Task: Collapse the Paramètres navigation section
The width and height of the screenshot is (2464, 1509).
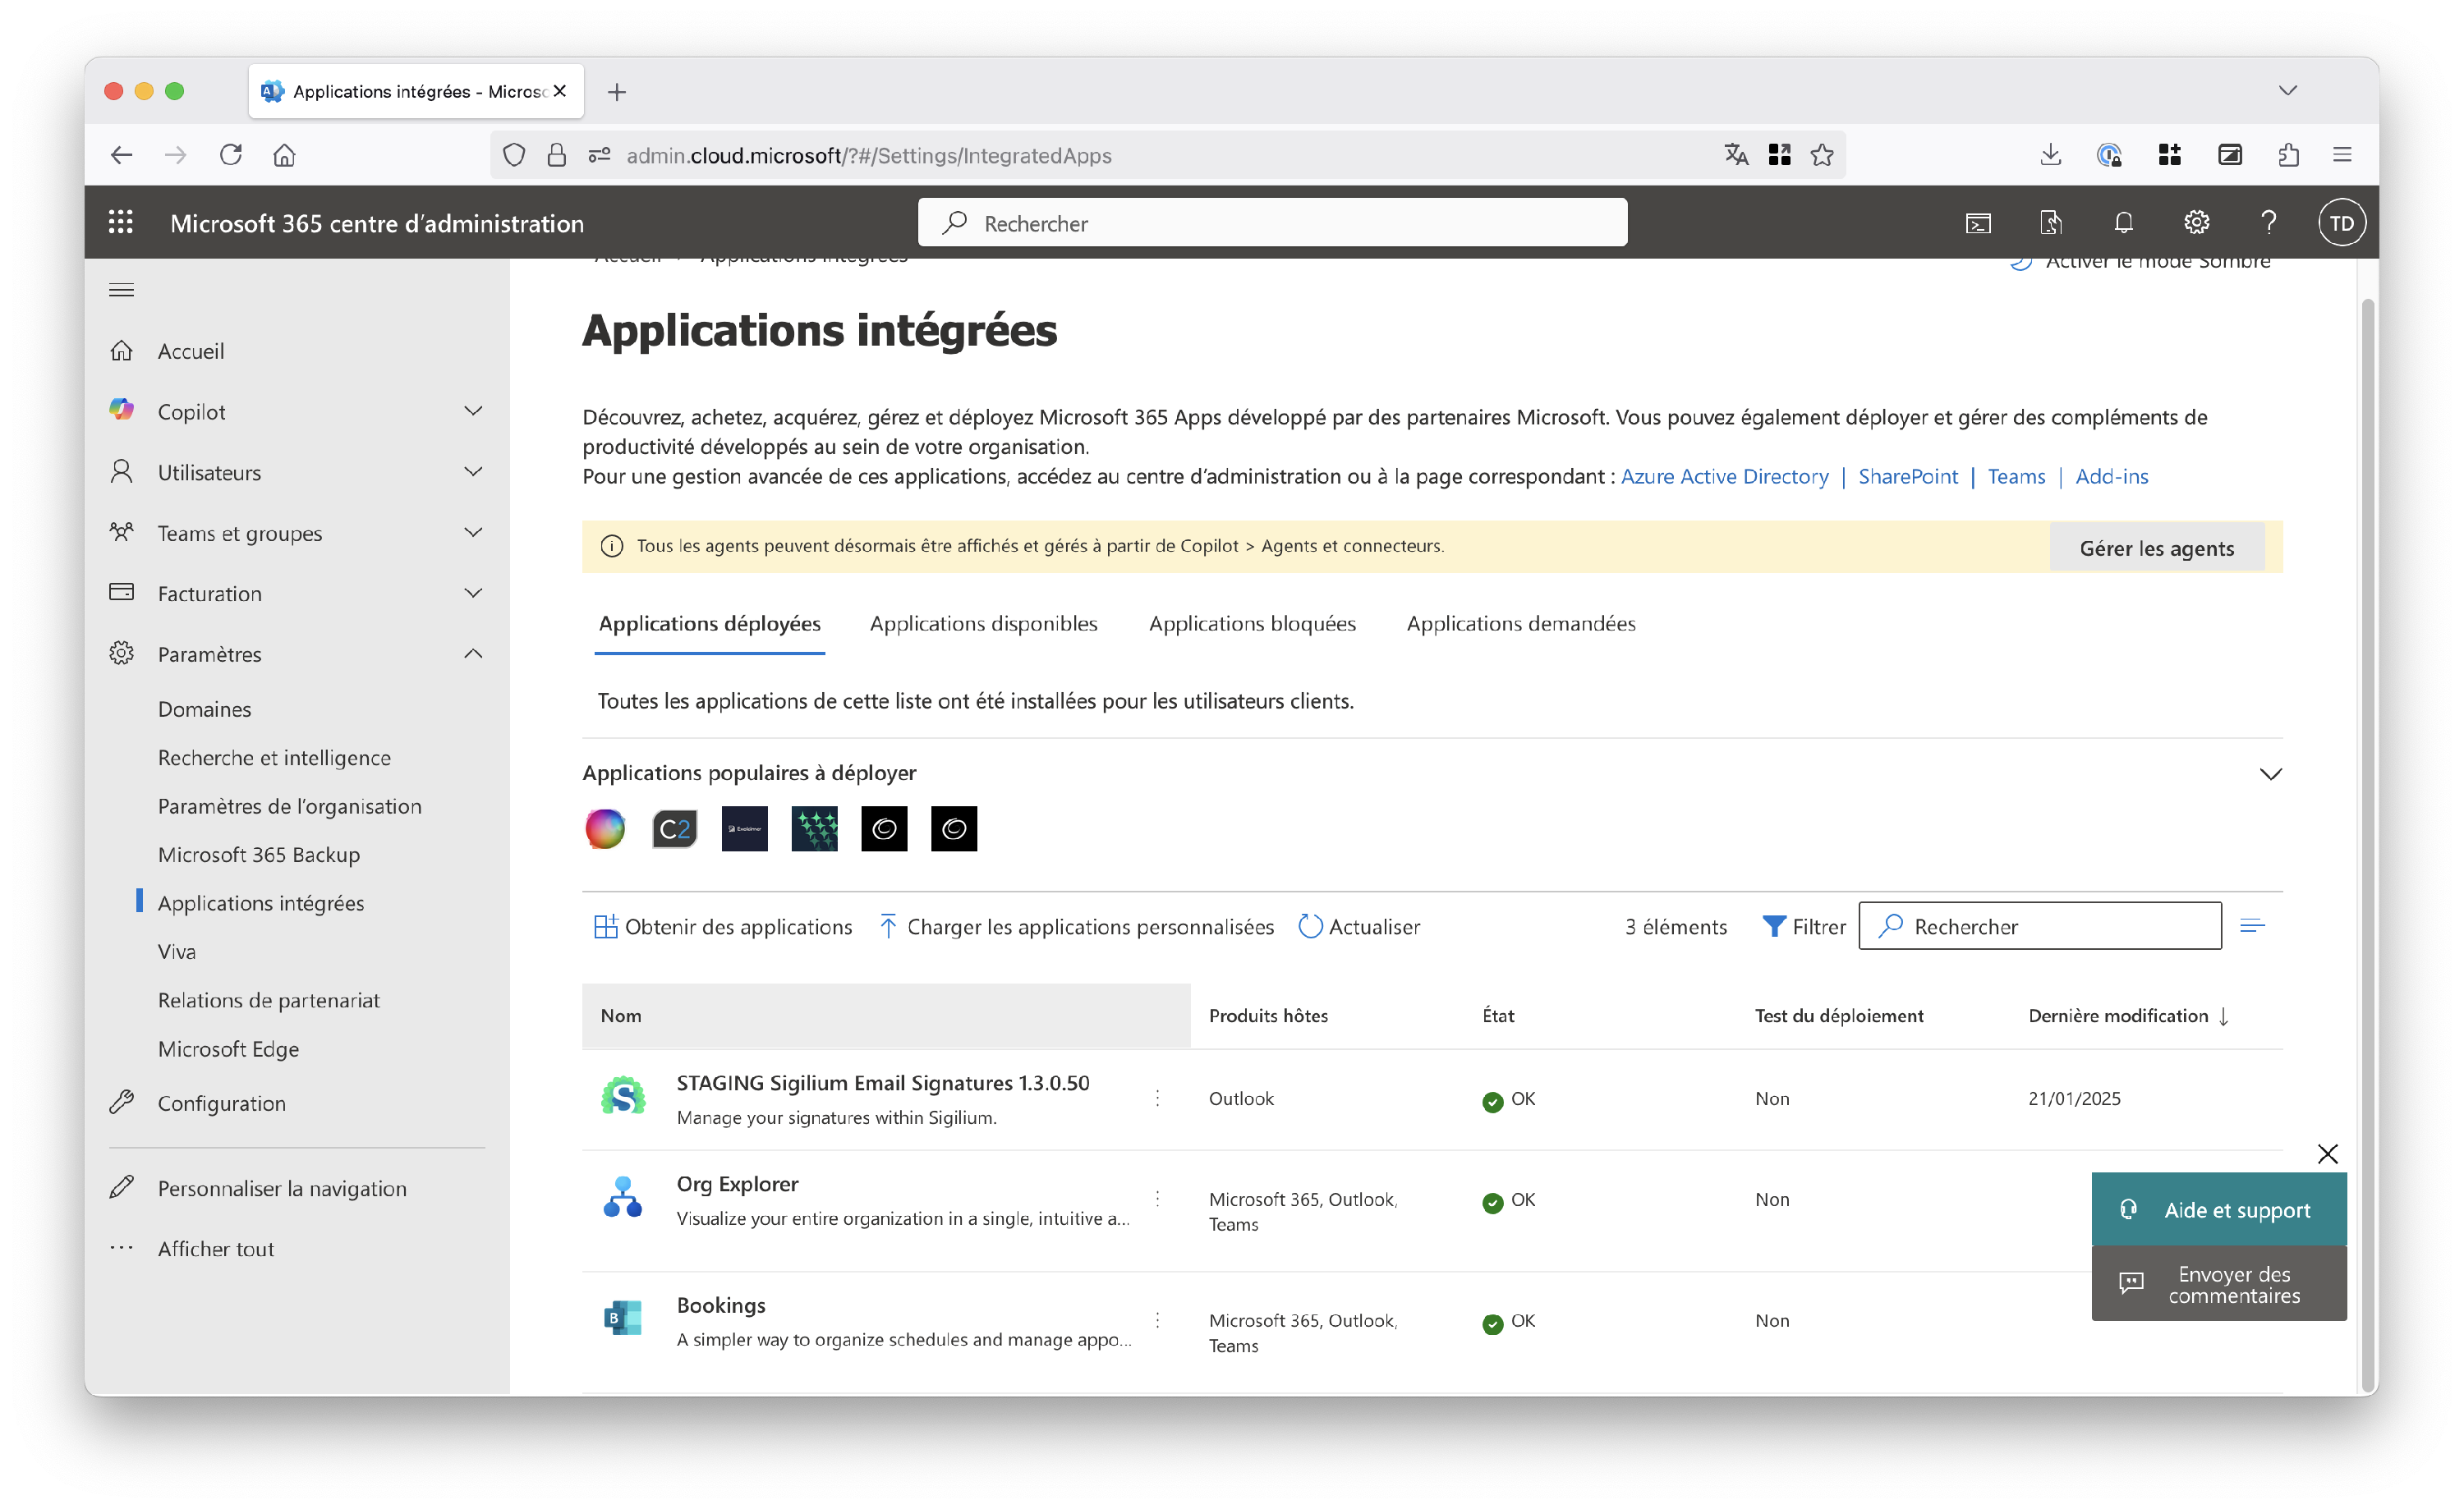Action: 473,654
